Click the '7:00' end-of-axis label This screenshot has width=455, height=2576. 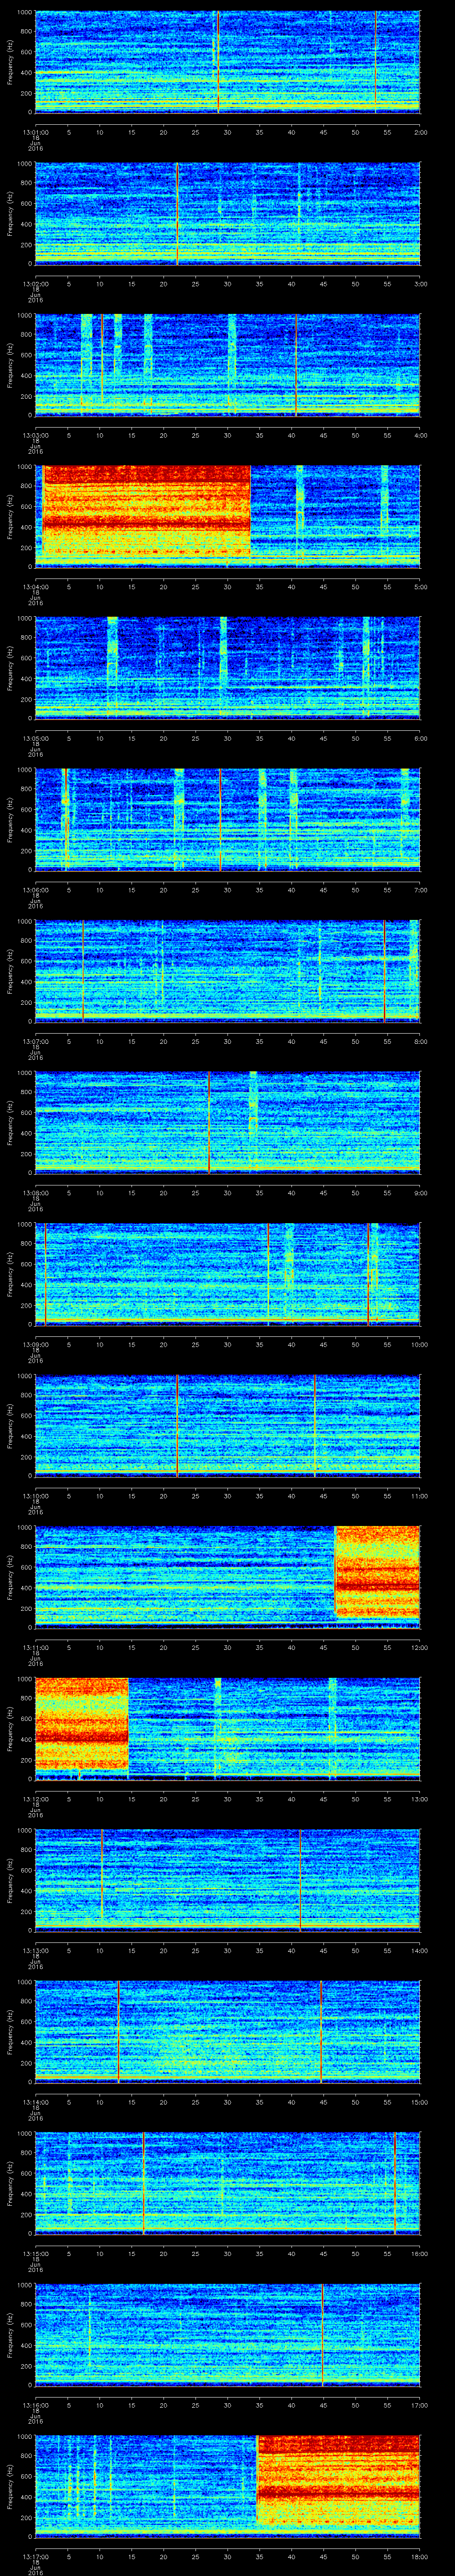pos(420,891)
